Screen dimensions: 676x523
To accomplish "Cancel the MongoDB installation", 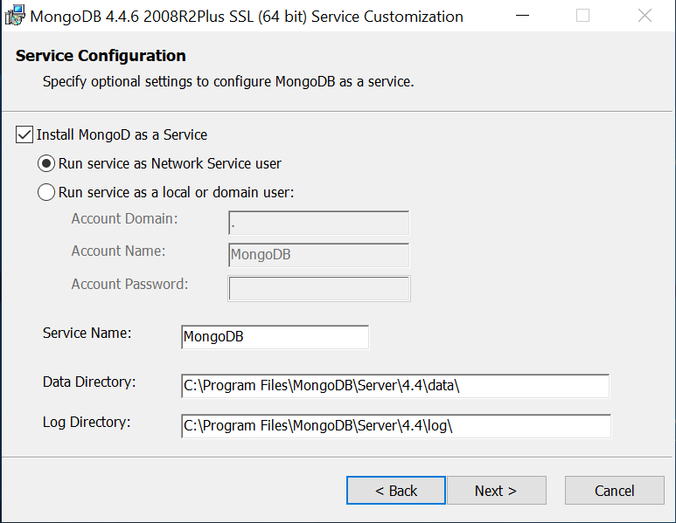I will tap(614, 491).
